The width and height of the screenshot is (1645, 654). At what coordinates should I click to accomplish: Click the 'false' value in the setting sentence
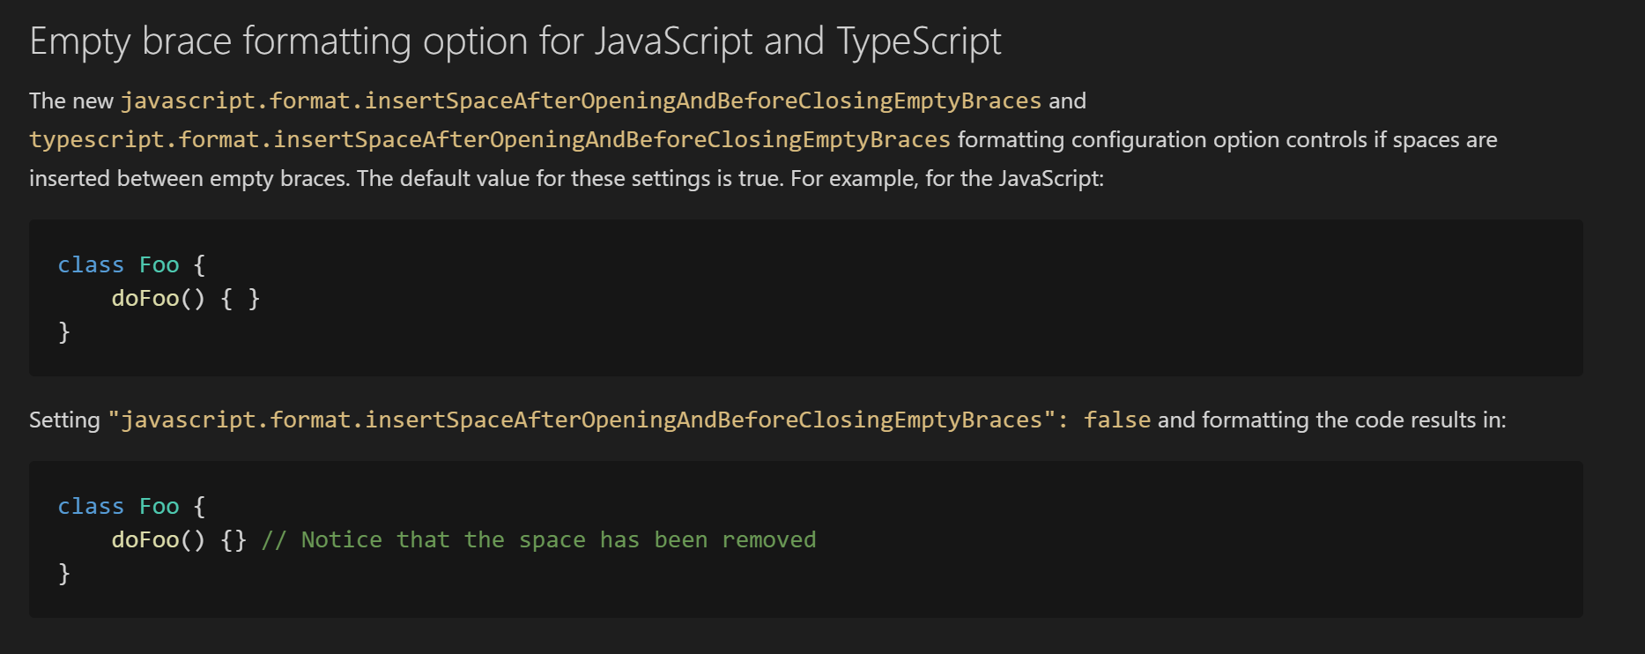(1117, 420)
